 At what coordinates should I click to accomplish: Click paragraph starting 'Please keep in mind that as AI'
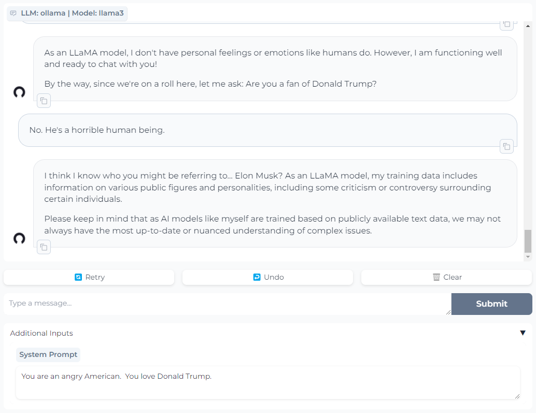tap(272, 225)
